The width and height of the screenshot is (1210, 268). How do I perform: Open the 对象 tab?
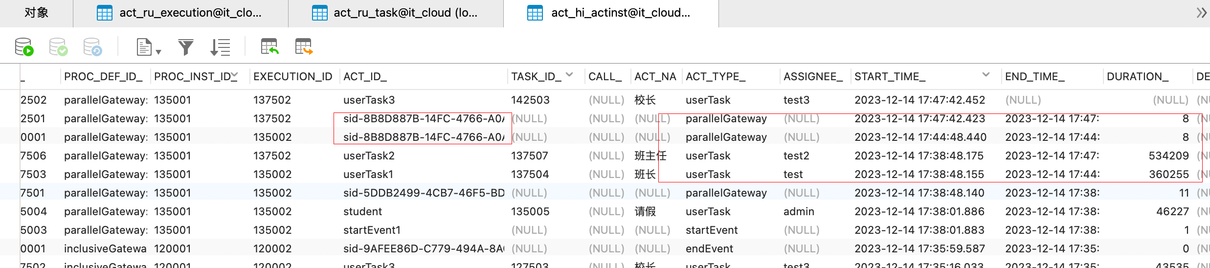point(36,13)
